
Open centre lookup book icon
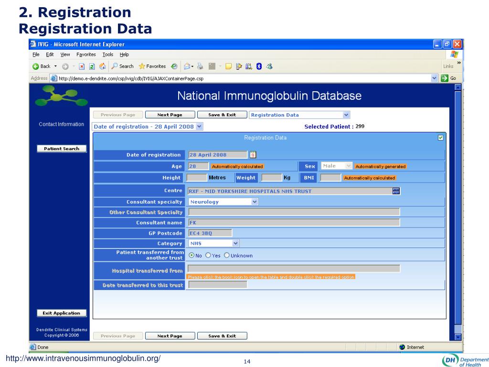coord(396,191)
